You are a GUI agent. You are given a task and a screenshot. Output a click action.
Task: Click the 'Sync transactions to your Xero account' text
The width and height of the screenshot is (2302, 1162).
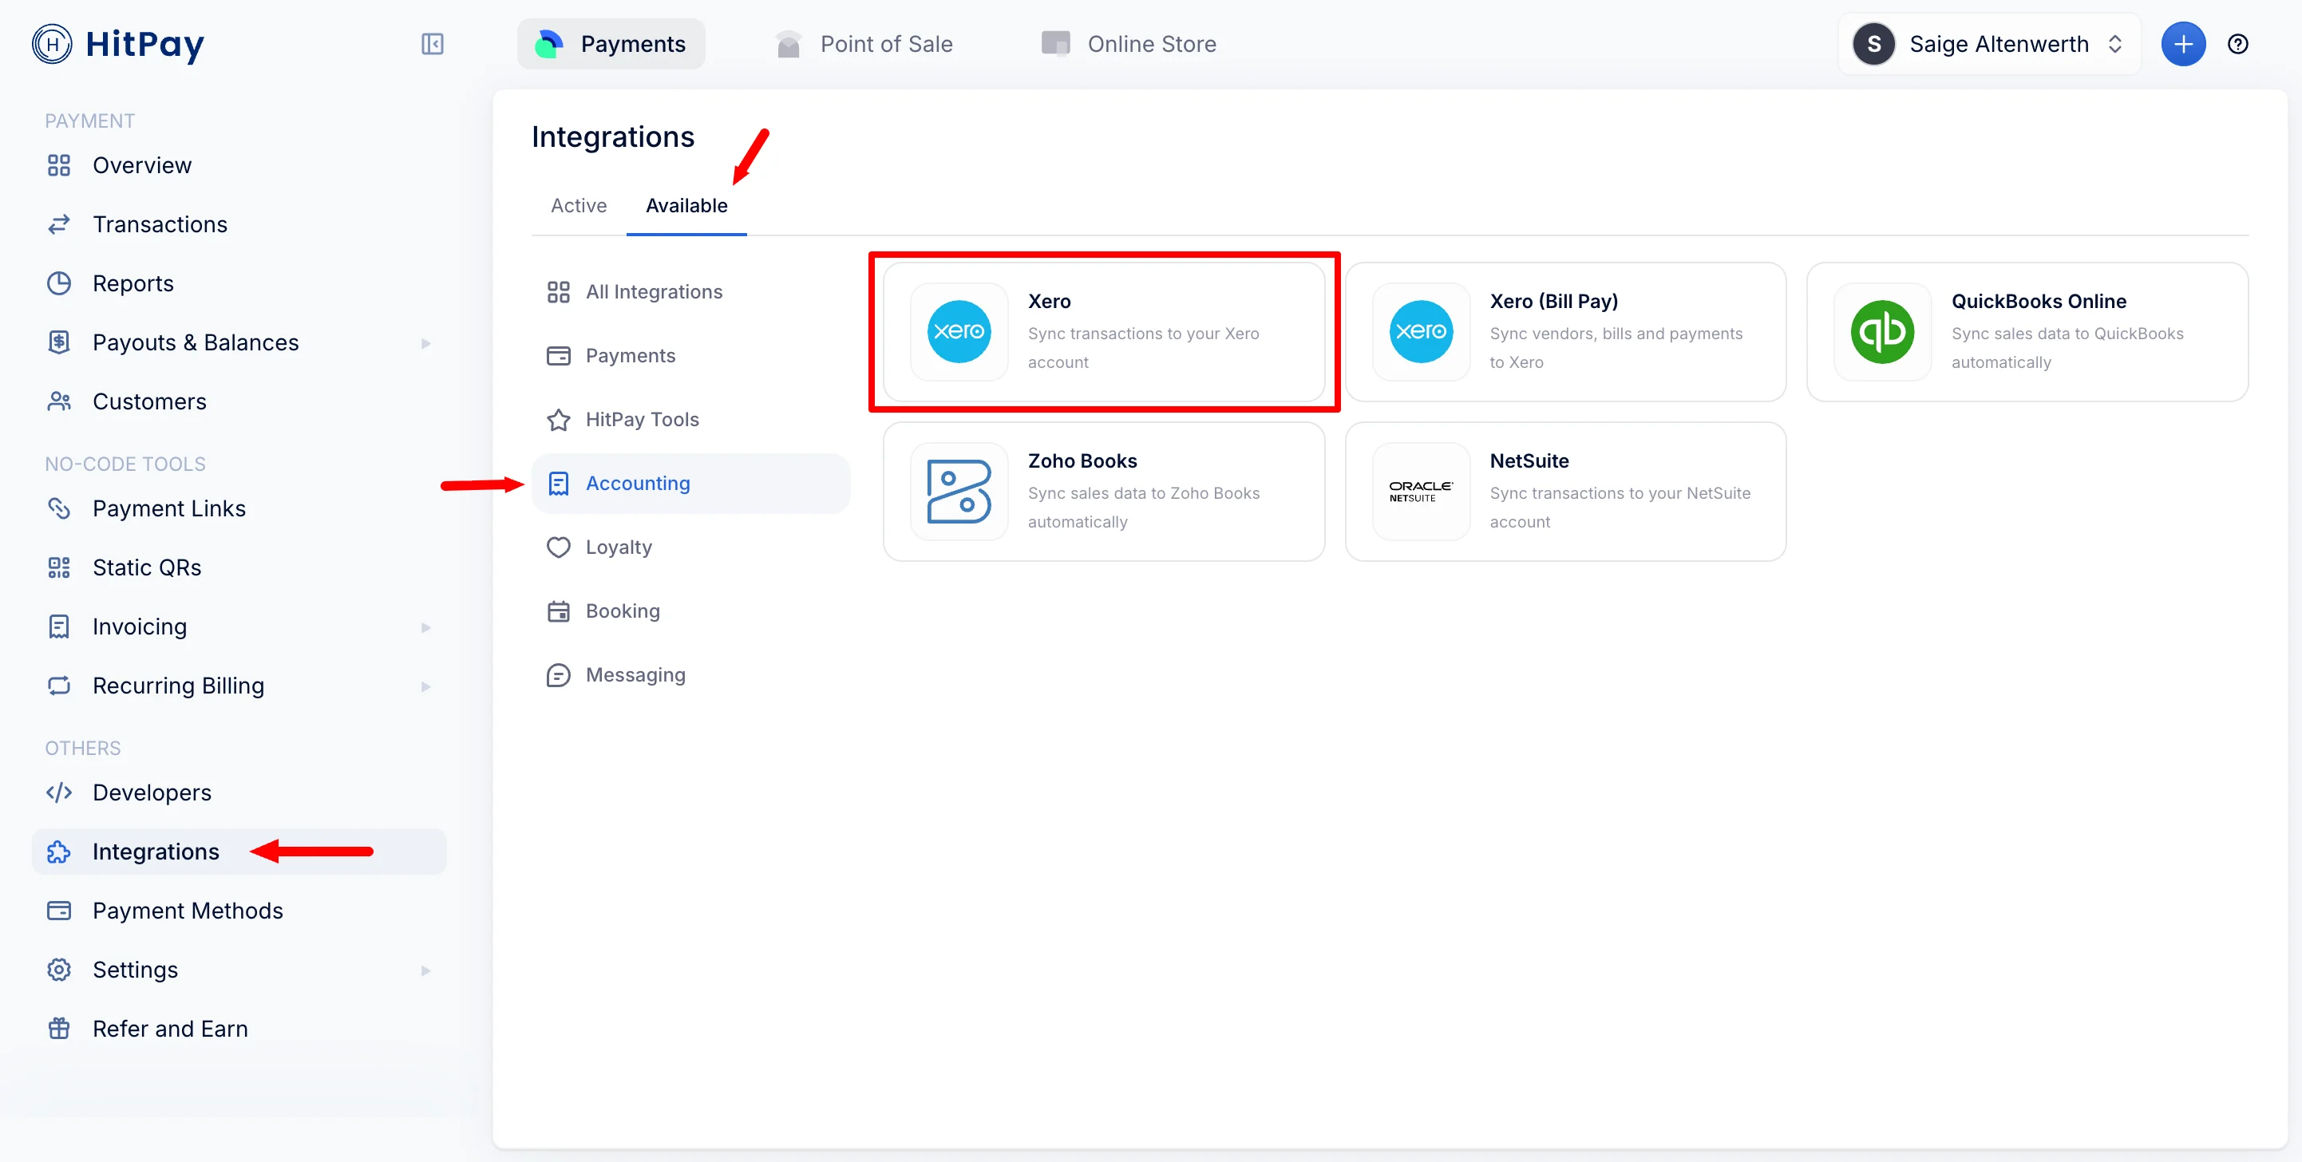click(x=1143, y=347)
